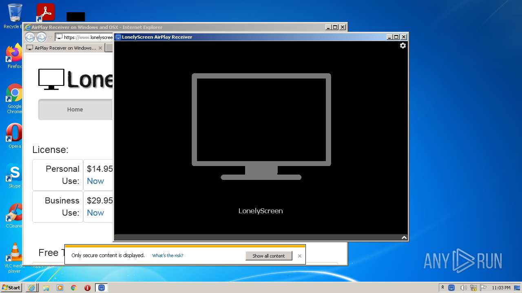Click the LonelyScreen title bar app icon
Image resolution: width=522 pixels, height=293 pixels.
tap(118, 37)
